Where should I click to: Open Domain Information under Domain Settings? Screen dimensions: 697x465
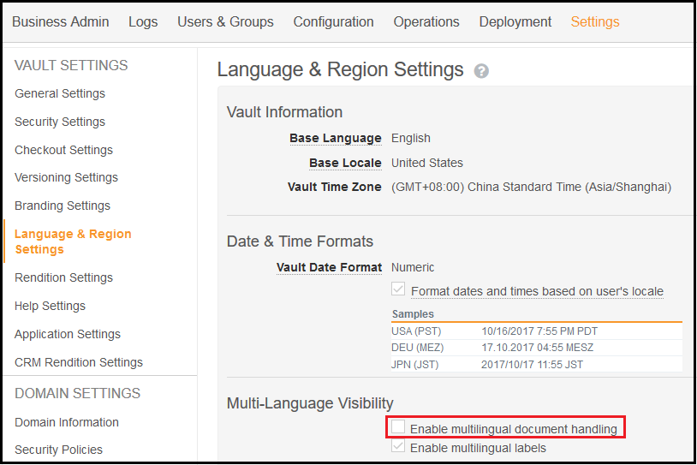[67, 422]
